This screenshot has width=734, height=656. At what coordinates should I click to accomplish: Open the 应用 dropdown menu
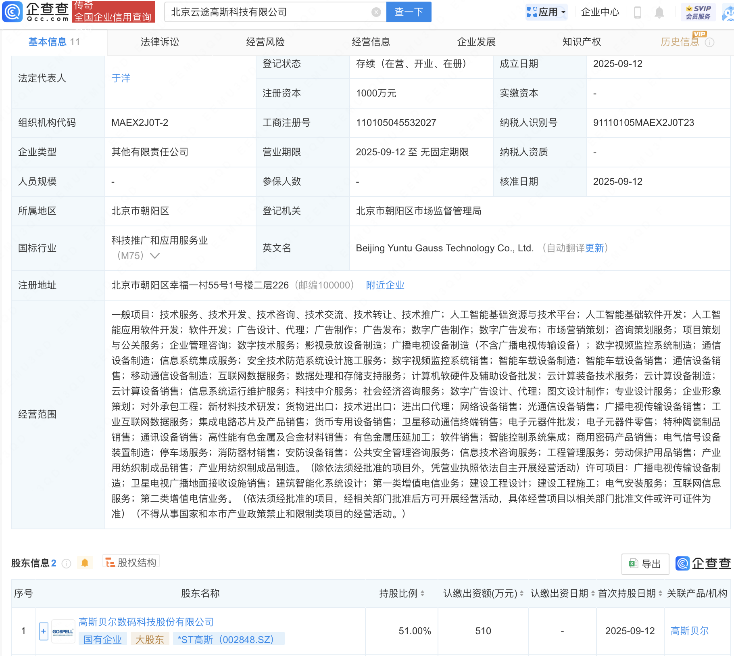(x=546, y=12)
